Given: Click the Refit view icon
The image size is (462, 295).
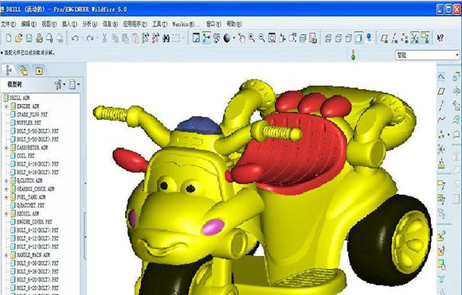Looking at the screenshot, I should 272,38.
